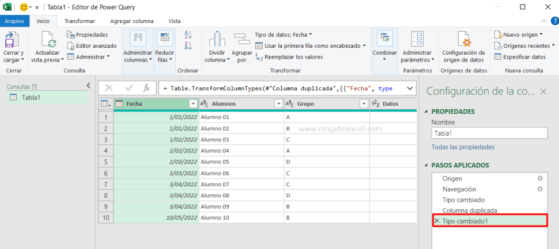This screenshot has height=249, width=559.
Task: Open Alumnos column filter dropdown
Action: tap(278, 104)
